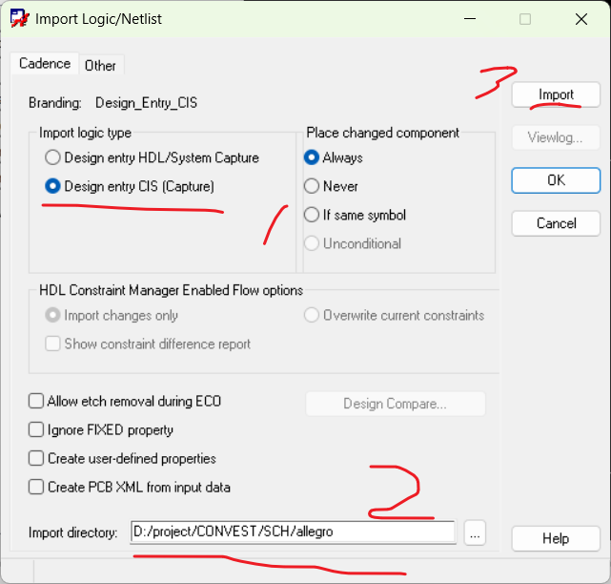
Task: Click the Import directory path field
Action: (293, 532)
